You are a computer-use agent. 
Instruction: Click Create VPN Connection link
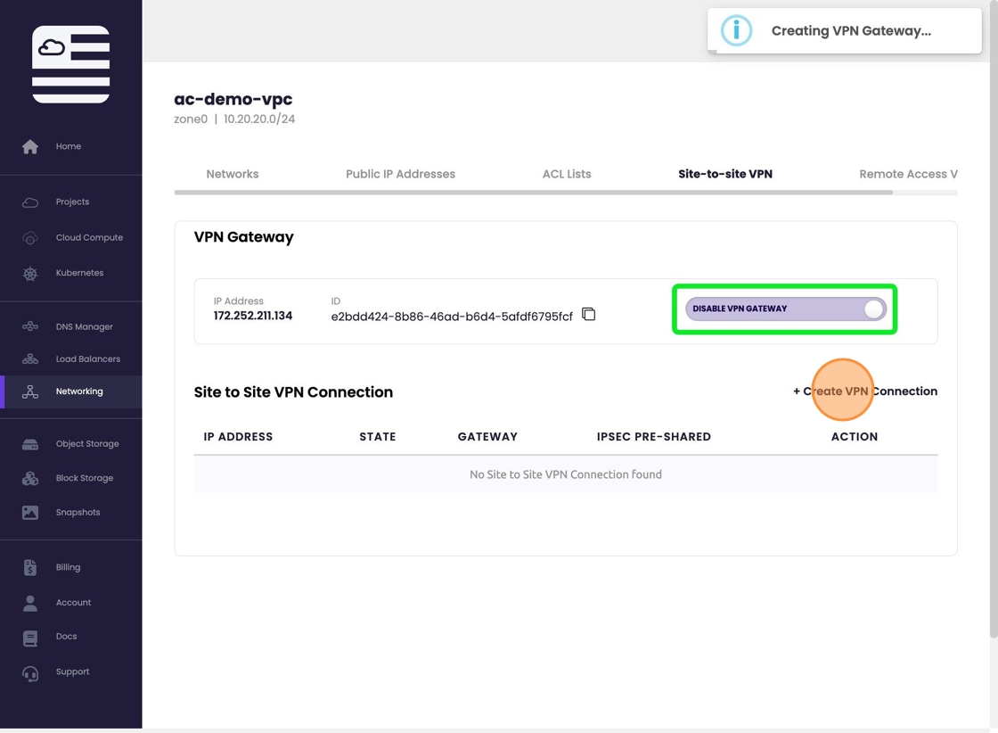point(865,391)
